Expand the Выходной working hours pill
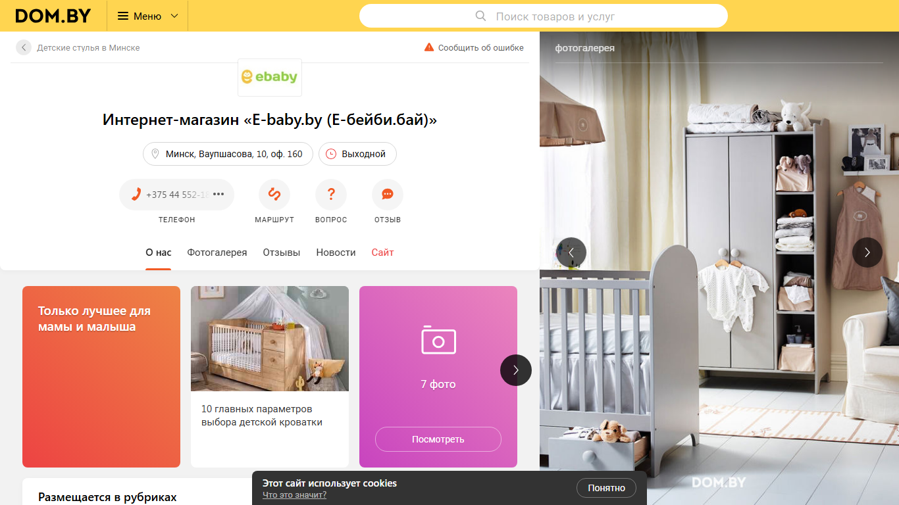 coord(357,154)
